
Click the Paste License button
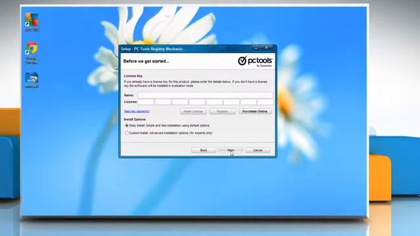click(x=193, y=111)
